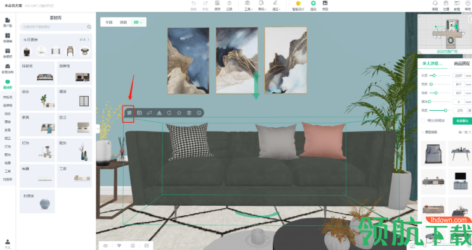Open 家居定制 in the left sidebar
Screen dimensions: 472x250
click(8, 68)
